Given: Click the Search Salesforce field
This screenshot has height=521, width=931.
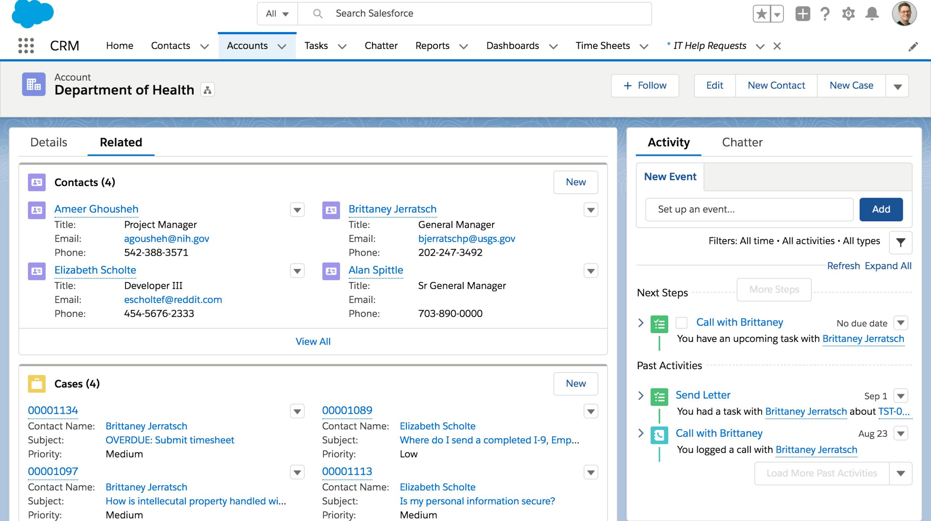Looking at the screenshot, I should pos(475,14).
